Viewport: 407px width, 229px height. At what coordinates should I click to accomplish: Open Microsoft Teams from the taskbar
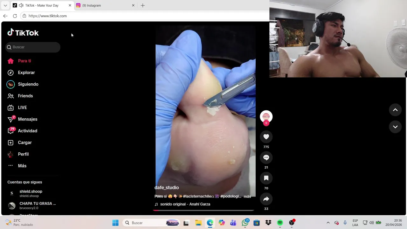(x=233, y=223)
